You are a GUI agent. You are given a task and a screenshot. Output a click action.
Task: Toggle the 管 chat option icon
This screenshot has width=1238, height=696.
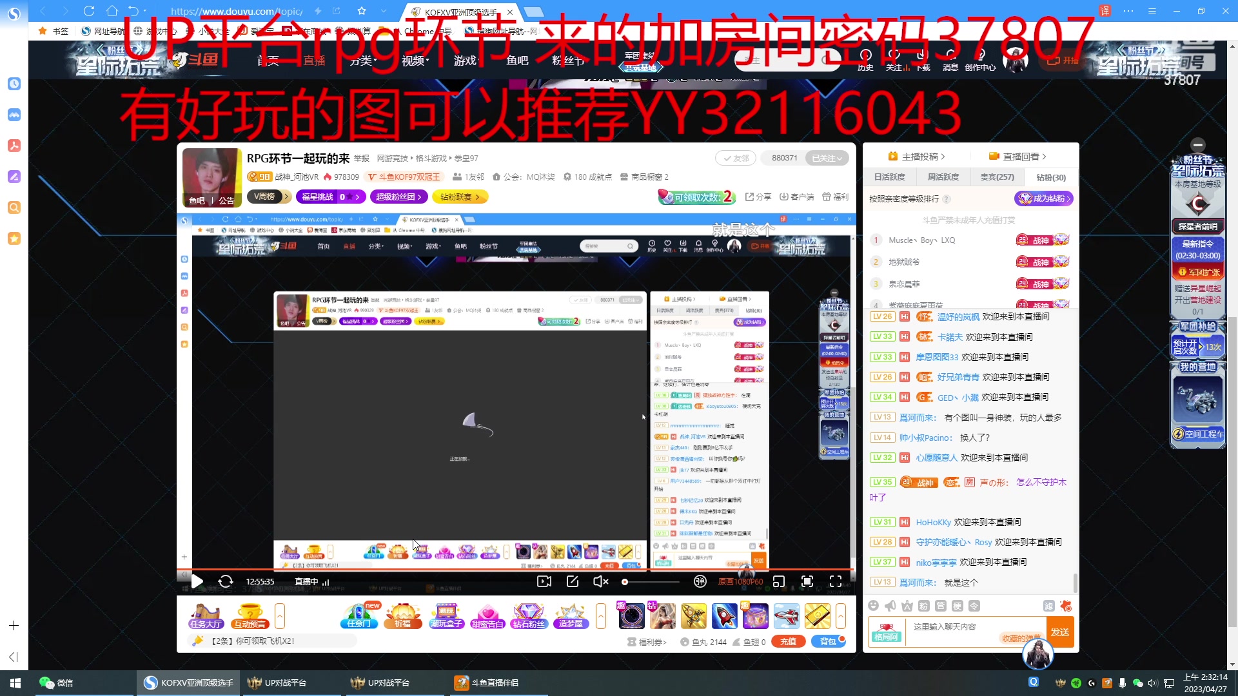[x=941, y=606]
